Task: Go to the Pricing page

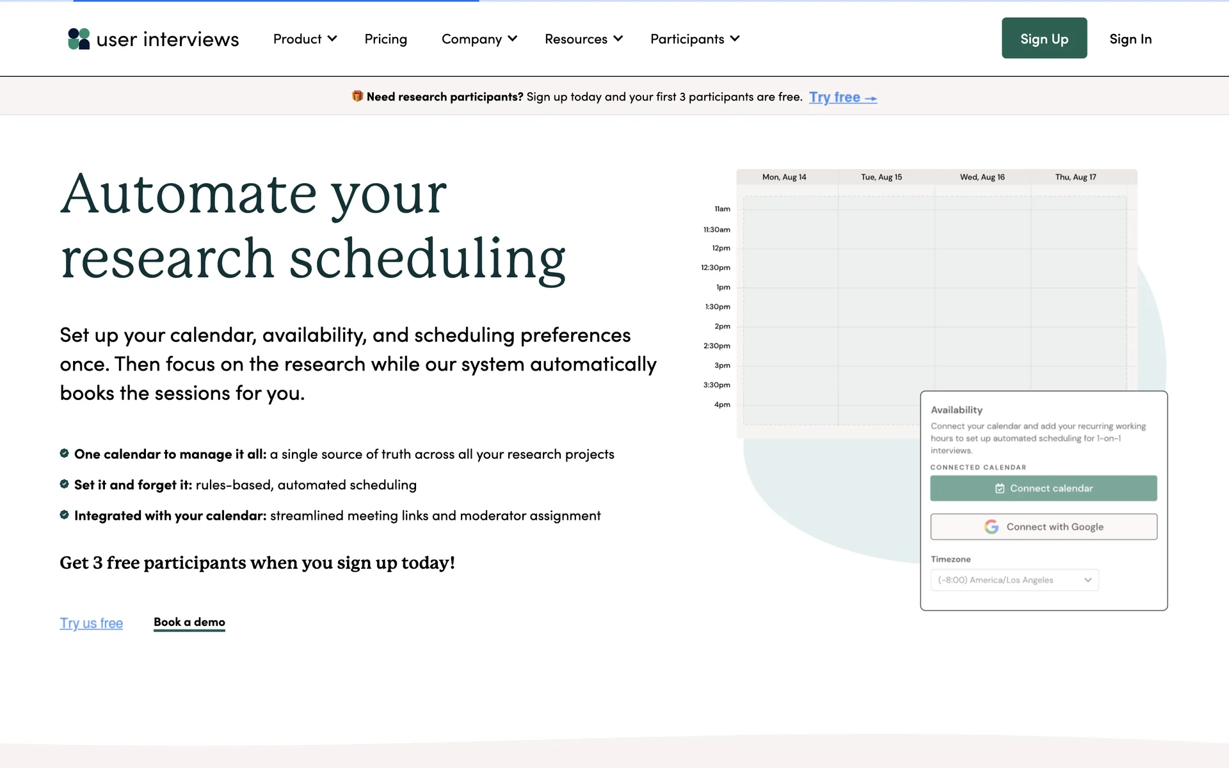Action: (x=385, y=39)
